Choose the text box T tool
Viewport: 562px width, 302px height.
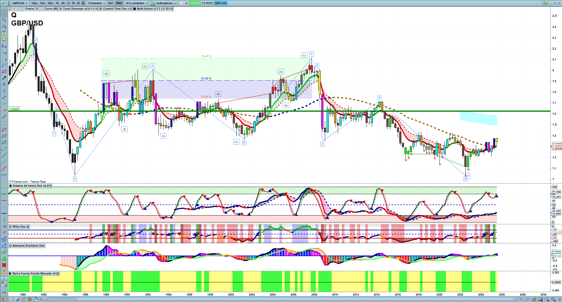point(4,84)
